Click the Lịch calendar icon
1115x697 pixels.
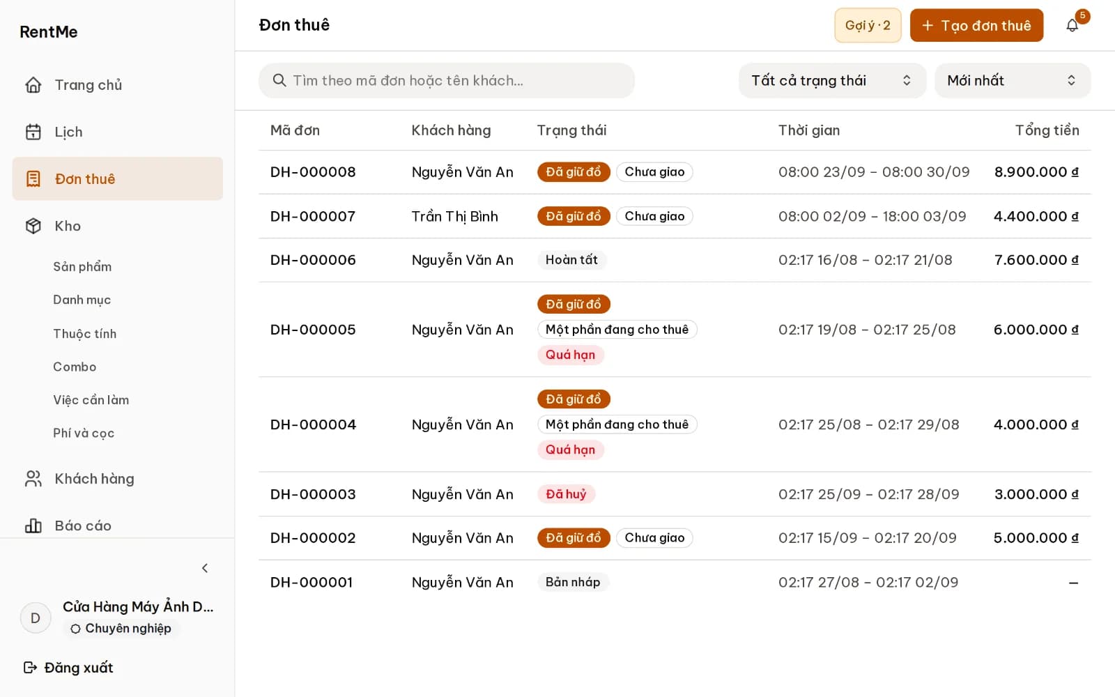pyautogui.click(x=33, y=132)
